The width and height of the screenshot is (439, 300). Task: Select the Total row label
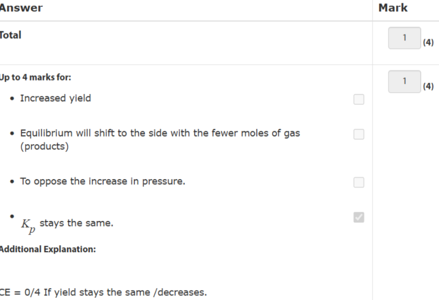point(10,35)
